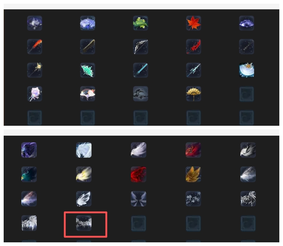Select the green frog on lily pad icon
283x246 pixels.
(x=140, y=23)
